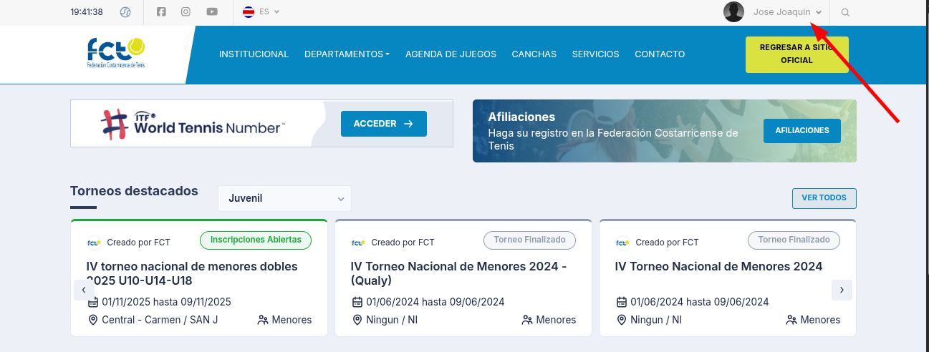
Task: Click the Ver Todos button
Action: pos(824,198)
